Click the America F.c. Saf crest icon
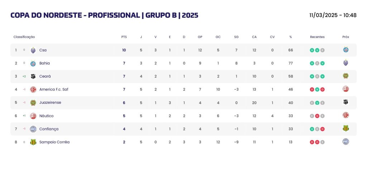 click(33, 90)
